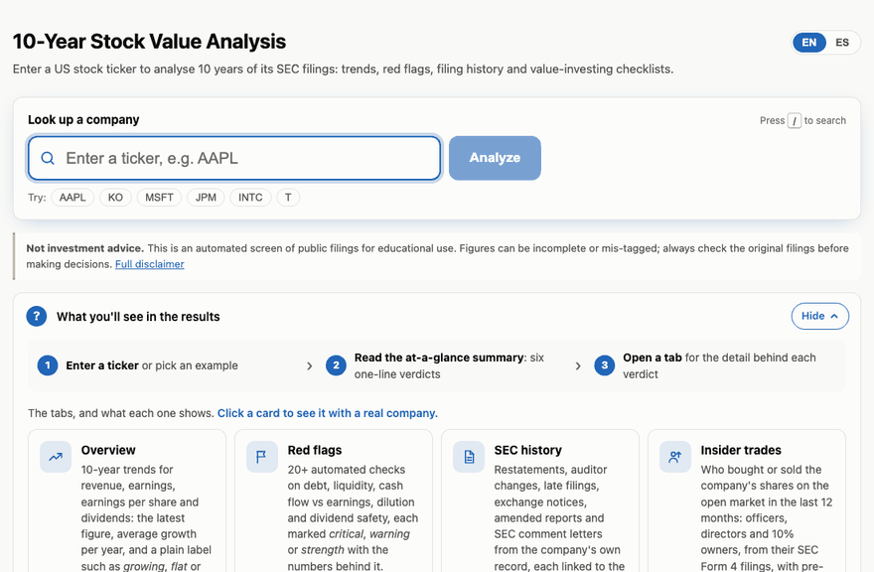Switch language to ES

pos(842,43)
